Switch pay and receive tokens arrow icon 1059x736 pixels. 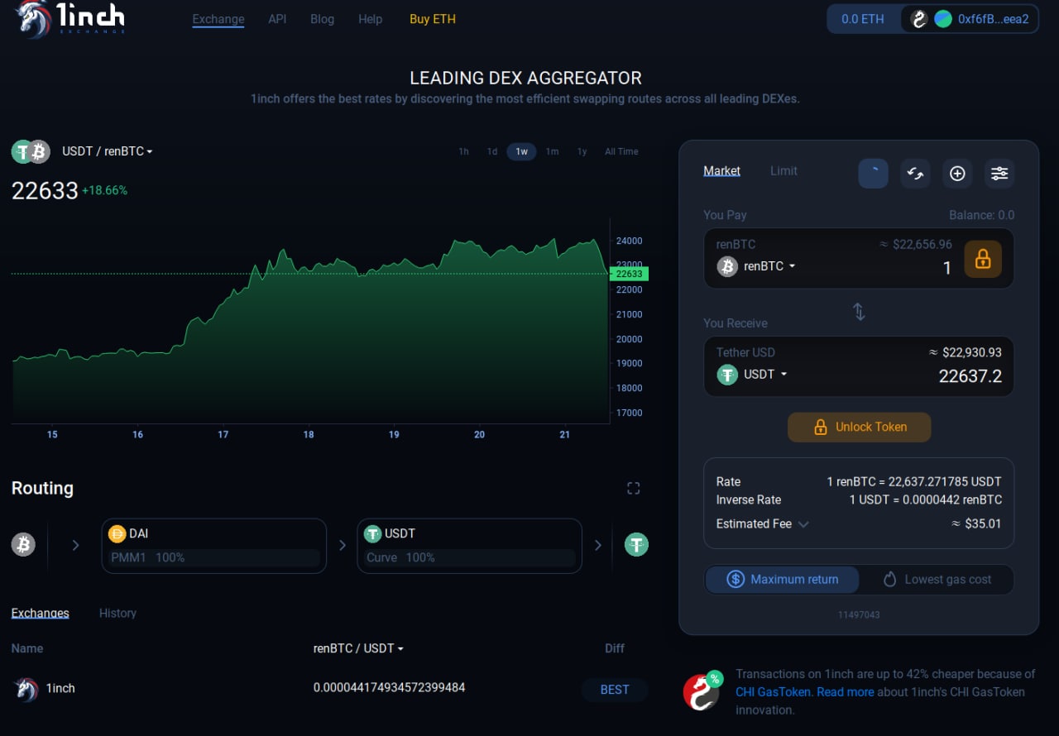859,312
